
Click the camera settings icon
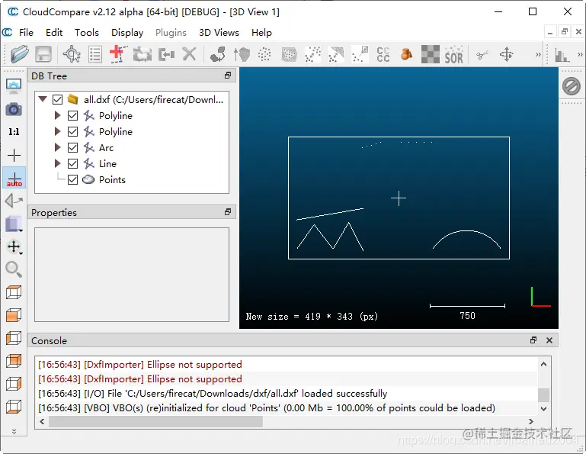click(x=14, y=109)
